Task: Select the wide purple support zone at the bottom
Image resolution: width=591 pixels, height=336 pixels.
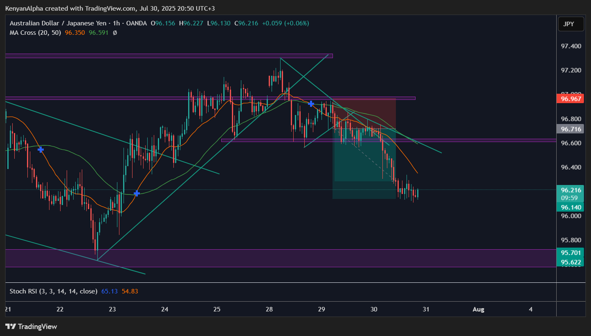Action: 281,258
